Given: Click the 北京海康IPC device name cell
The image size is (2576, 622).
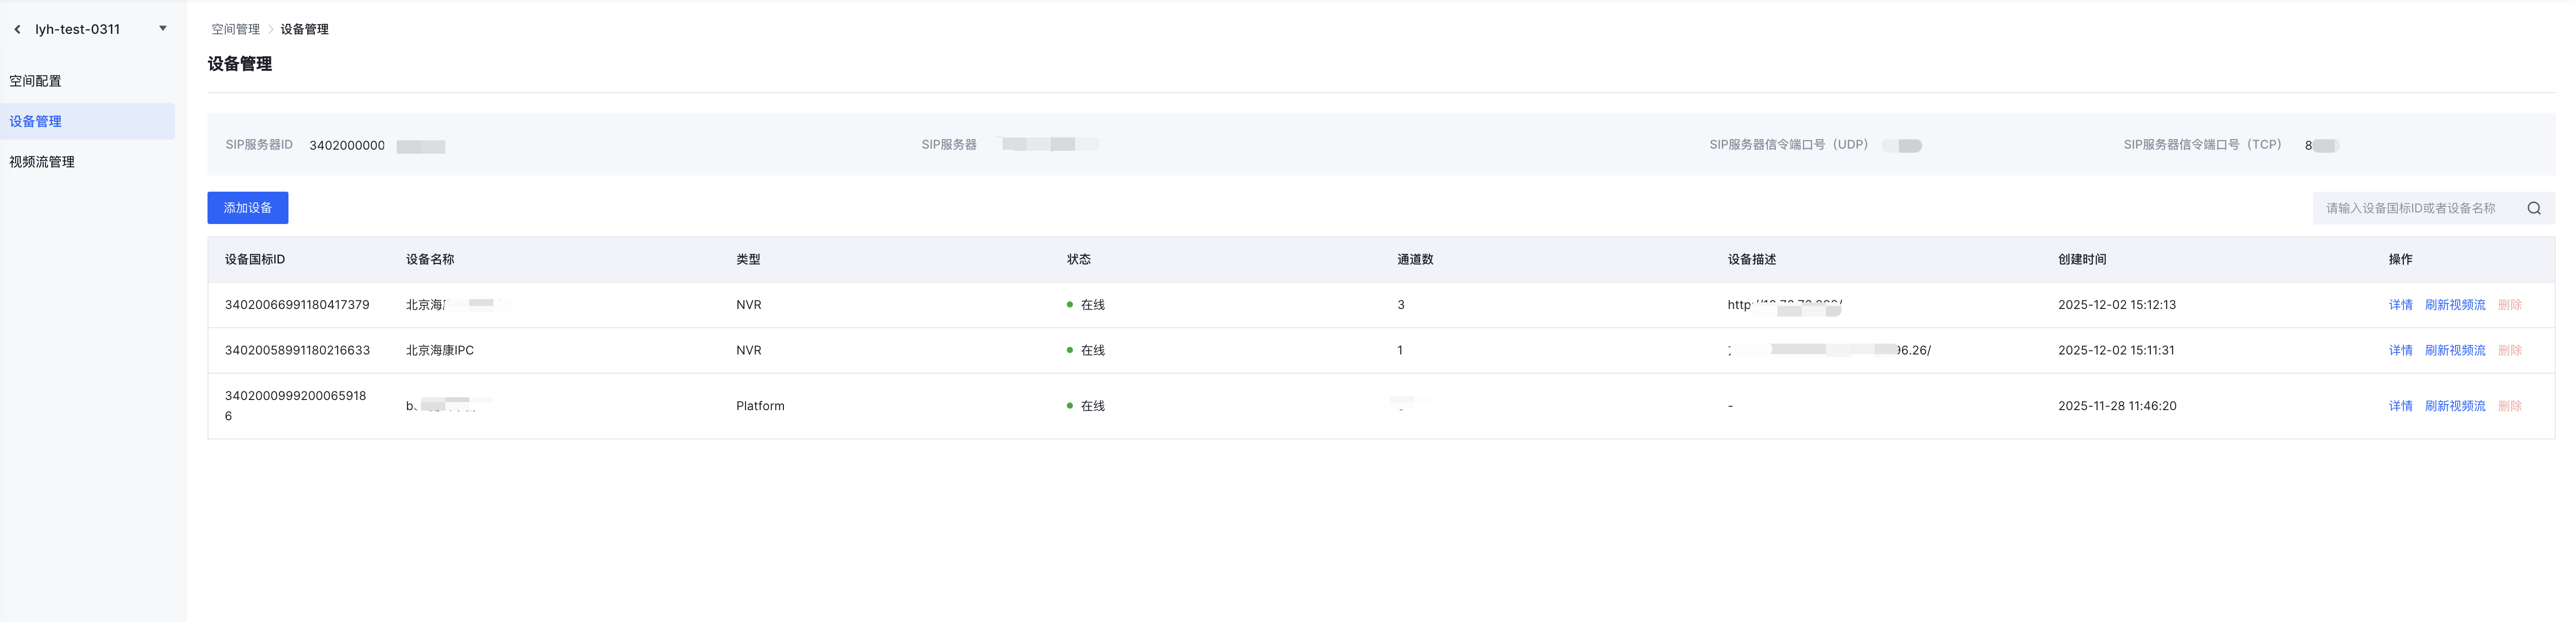Looking at the screenshot, I should (x=440, y=351).
